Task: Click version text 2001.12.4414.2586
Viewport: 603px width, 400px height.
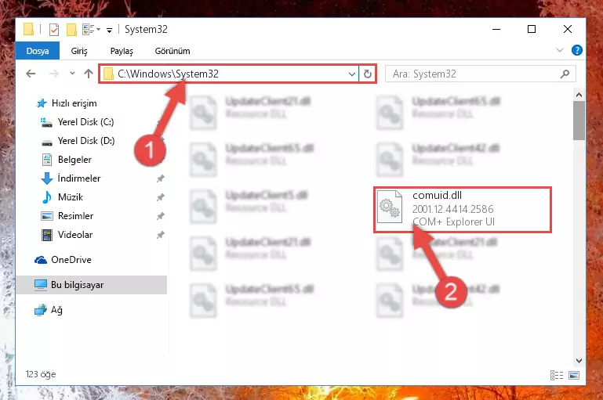Action: pyautogui.click(x=452, y=209)
